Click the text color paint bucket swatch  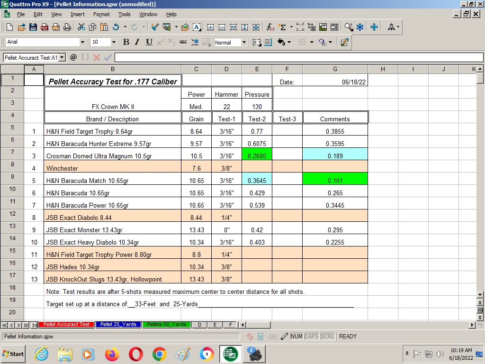[281, 42]
